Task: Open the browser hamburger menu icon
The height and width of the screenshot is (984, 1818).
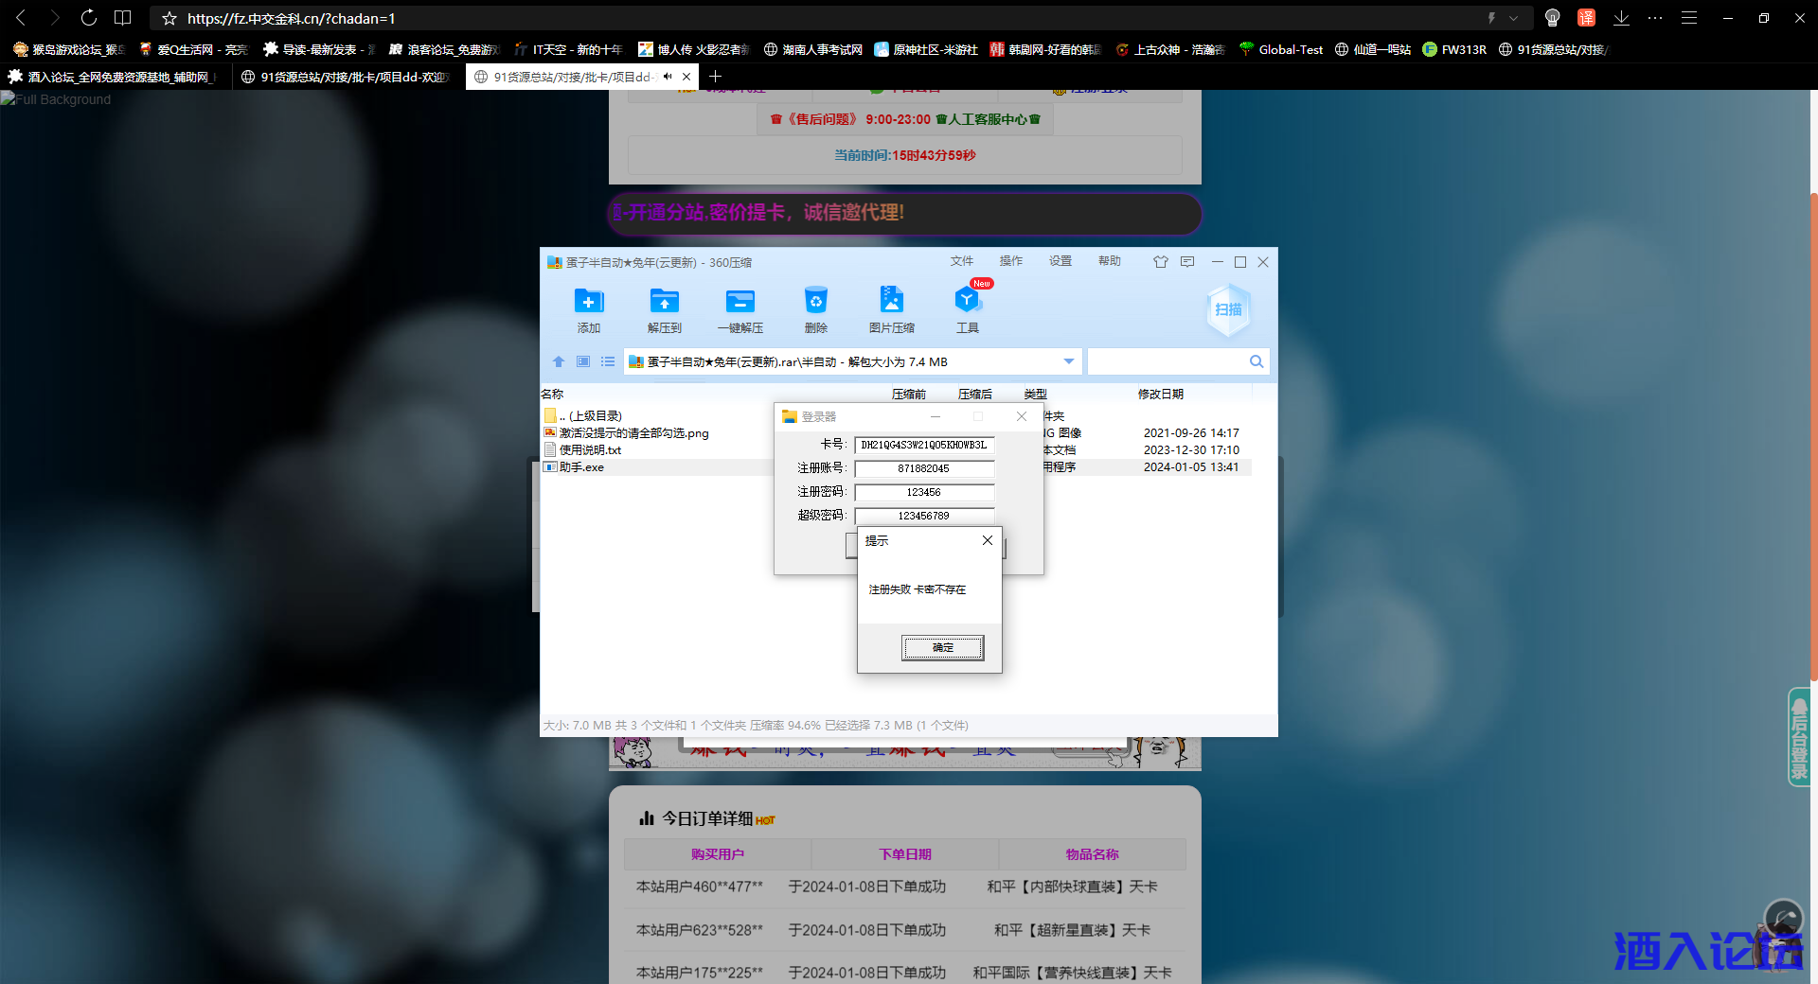Action: pyautogui.click(x=1689, y=18)
